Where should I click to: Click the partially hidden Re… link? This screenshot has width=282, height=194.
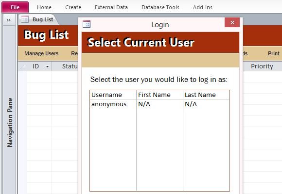click(x=74, y=53)
